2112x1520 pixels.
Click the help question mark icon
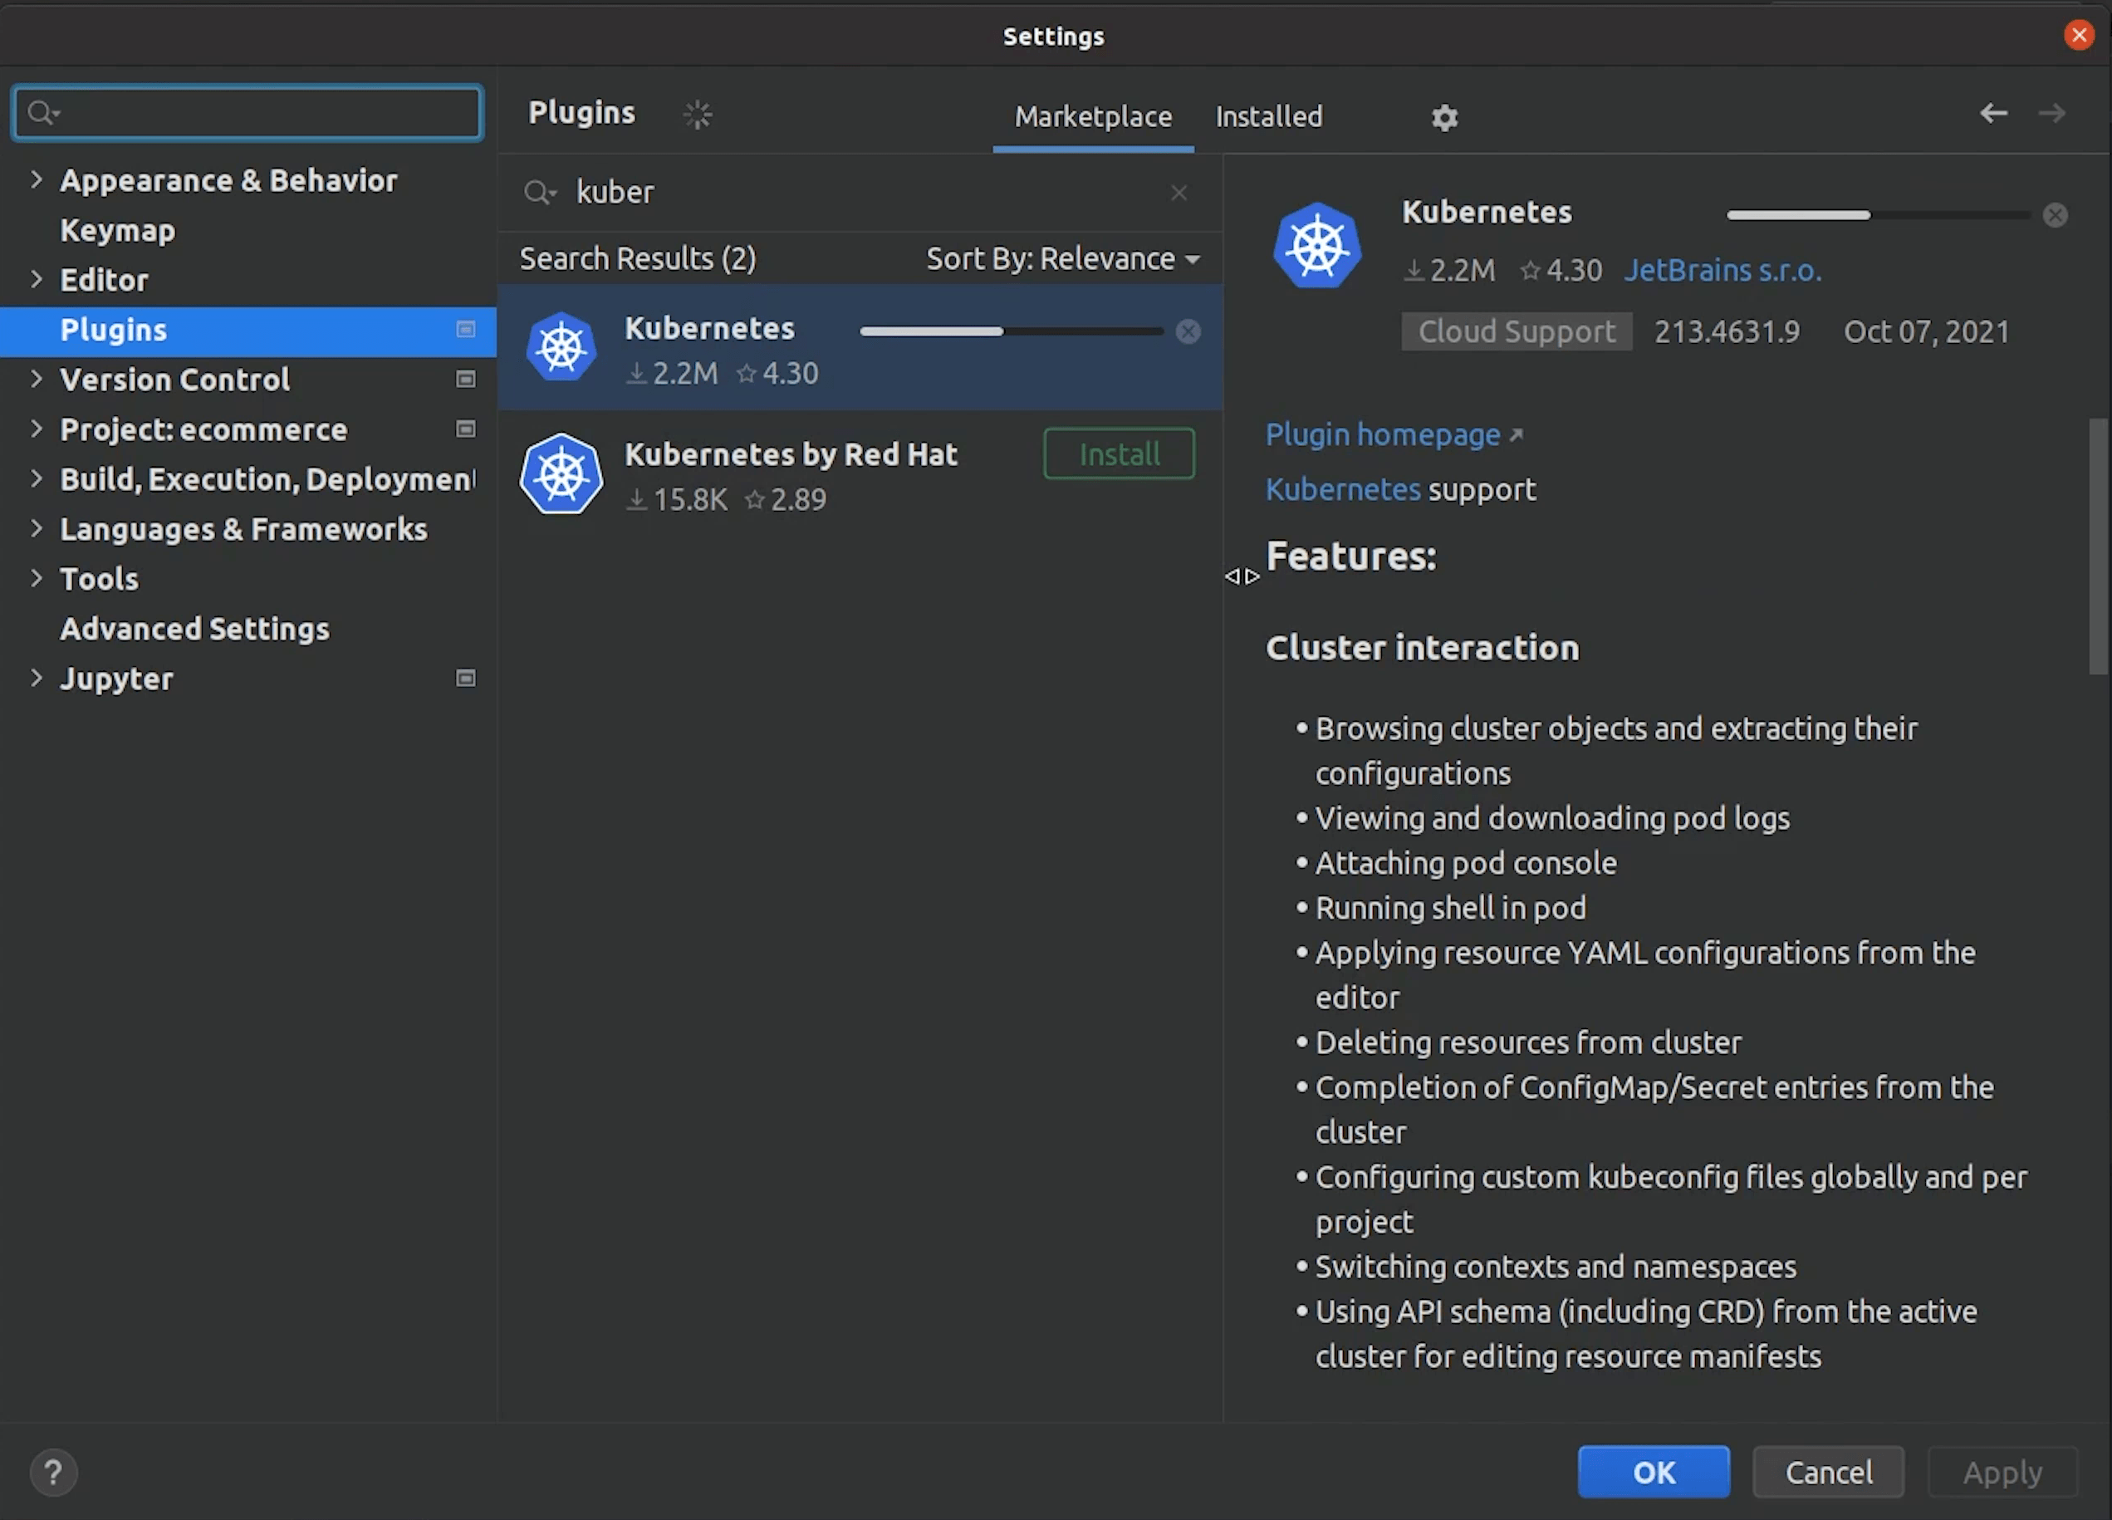pos(53,1473)
